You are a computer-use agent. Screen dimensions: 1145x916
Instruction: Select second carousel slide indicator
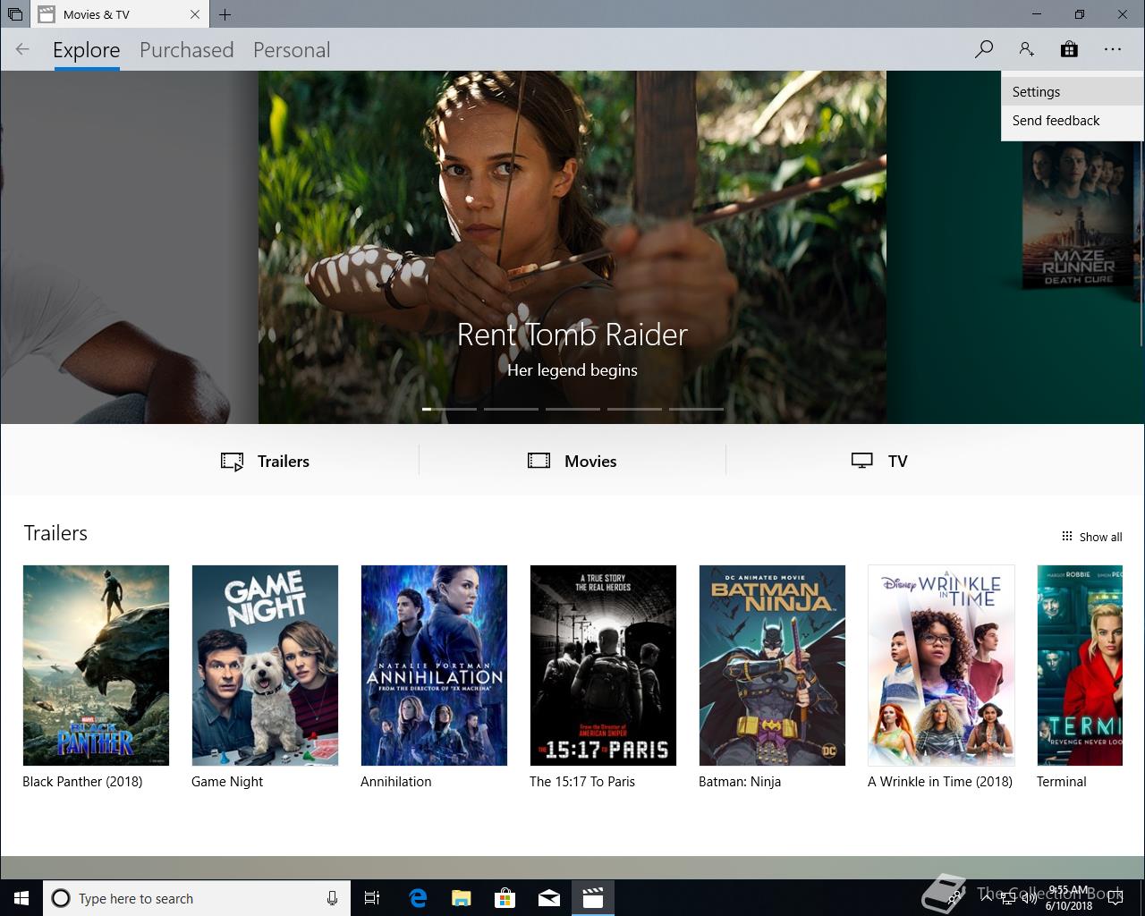(511, 409)
